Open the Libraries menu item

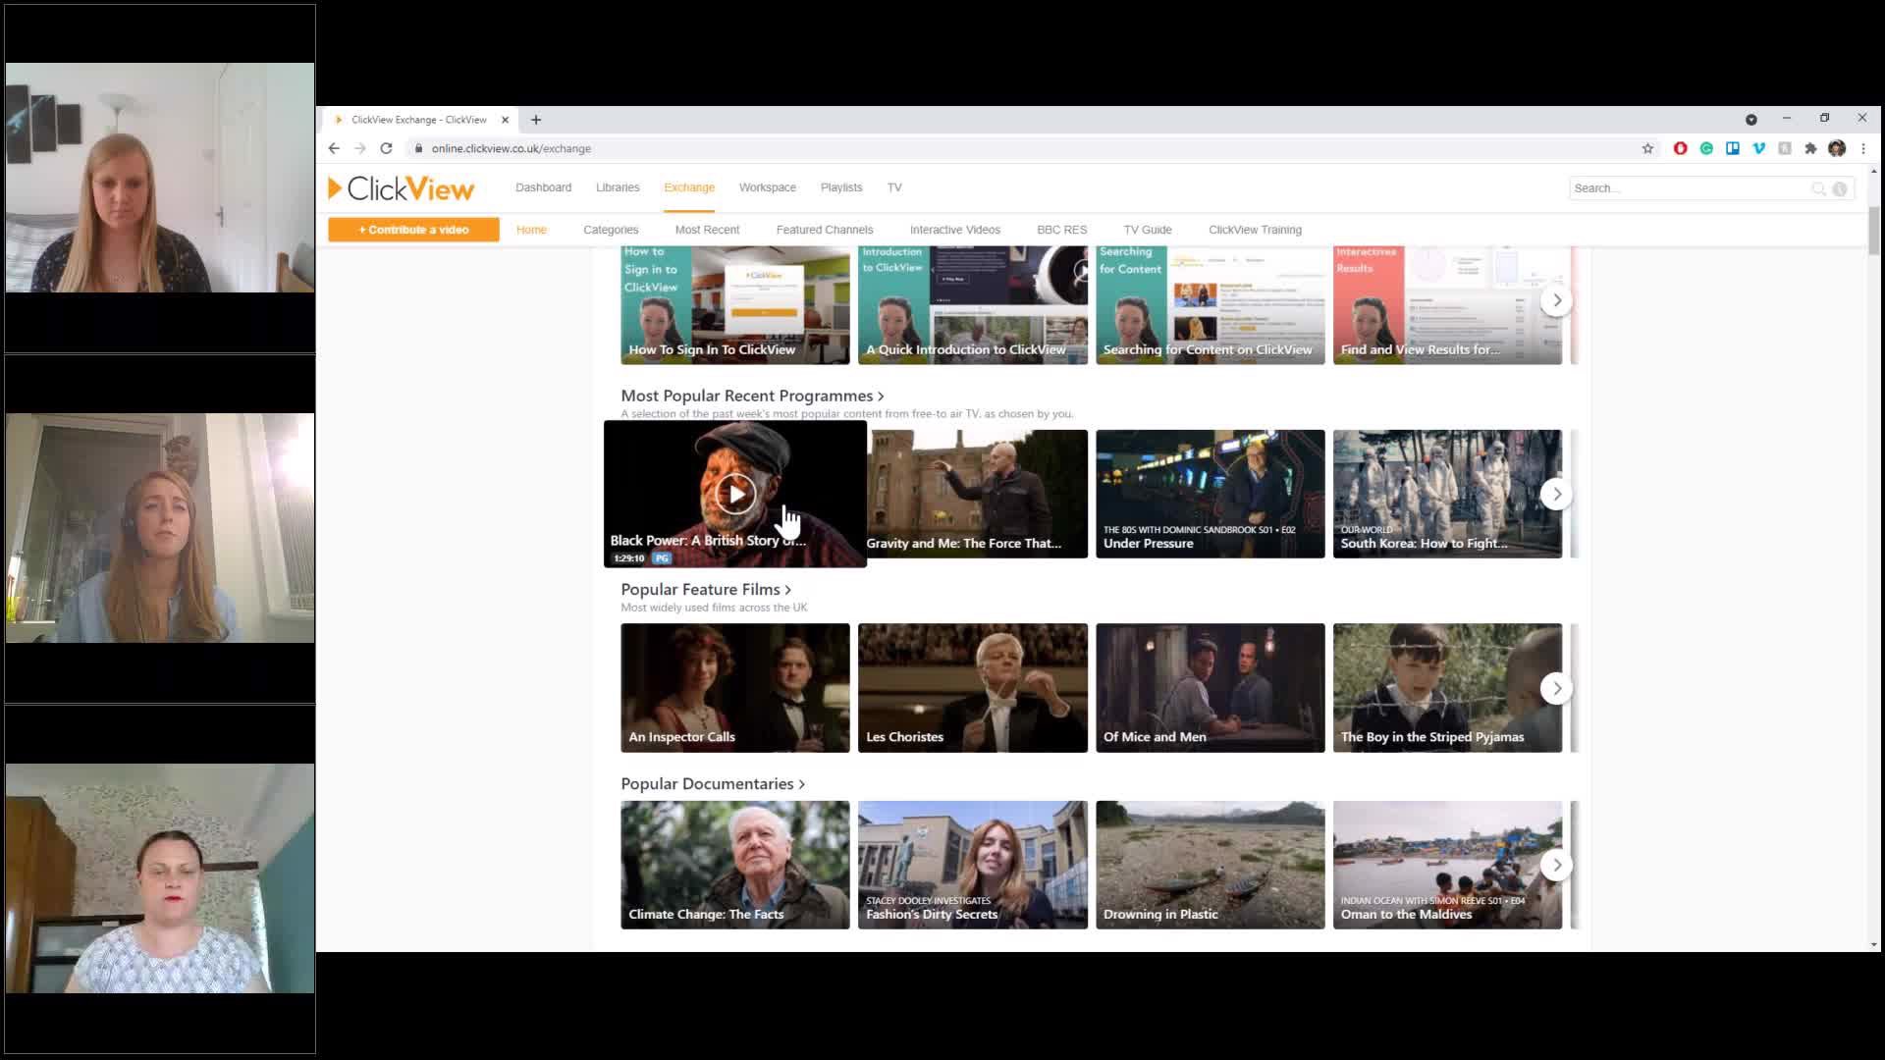[x=618, y=187]
